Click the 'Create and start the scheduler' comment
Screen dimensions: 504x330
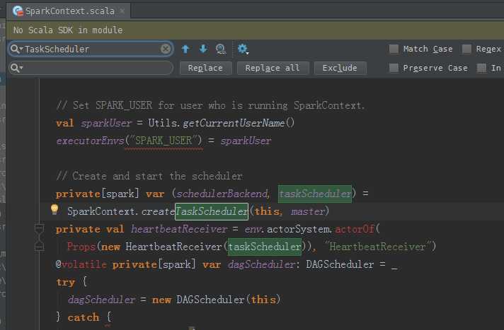point(150,176)
